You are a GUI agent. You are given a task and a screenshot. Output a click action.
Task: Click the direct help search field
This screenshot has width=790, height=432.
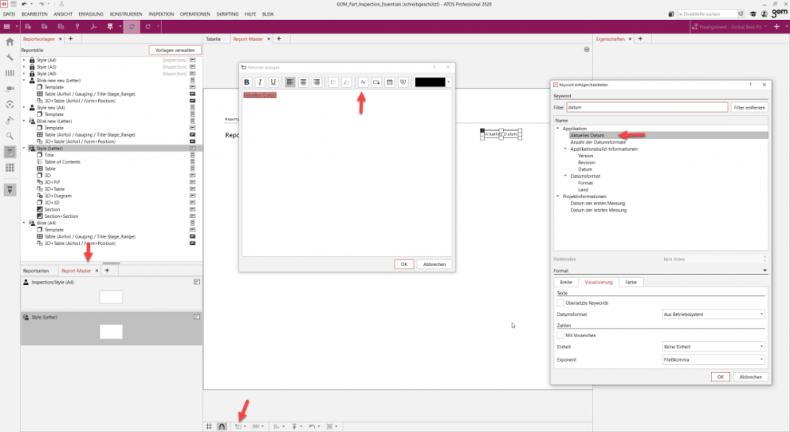(706, 14)
